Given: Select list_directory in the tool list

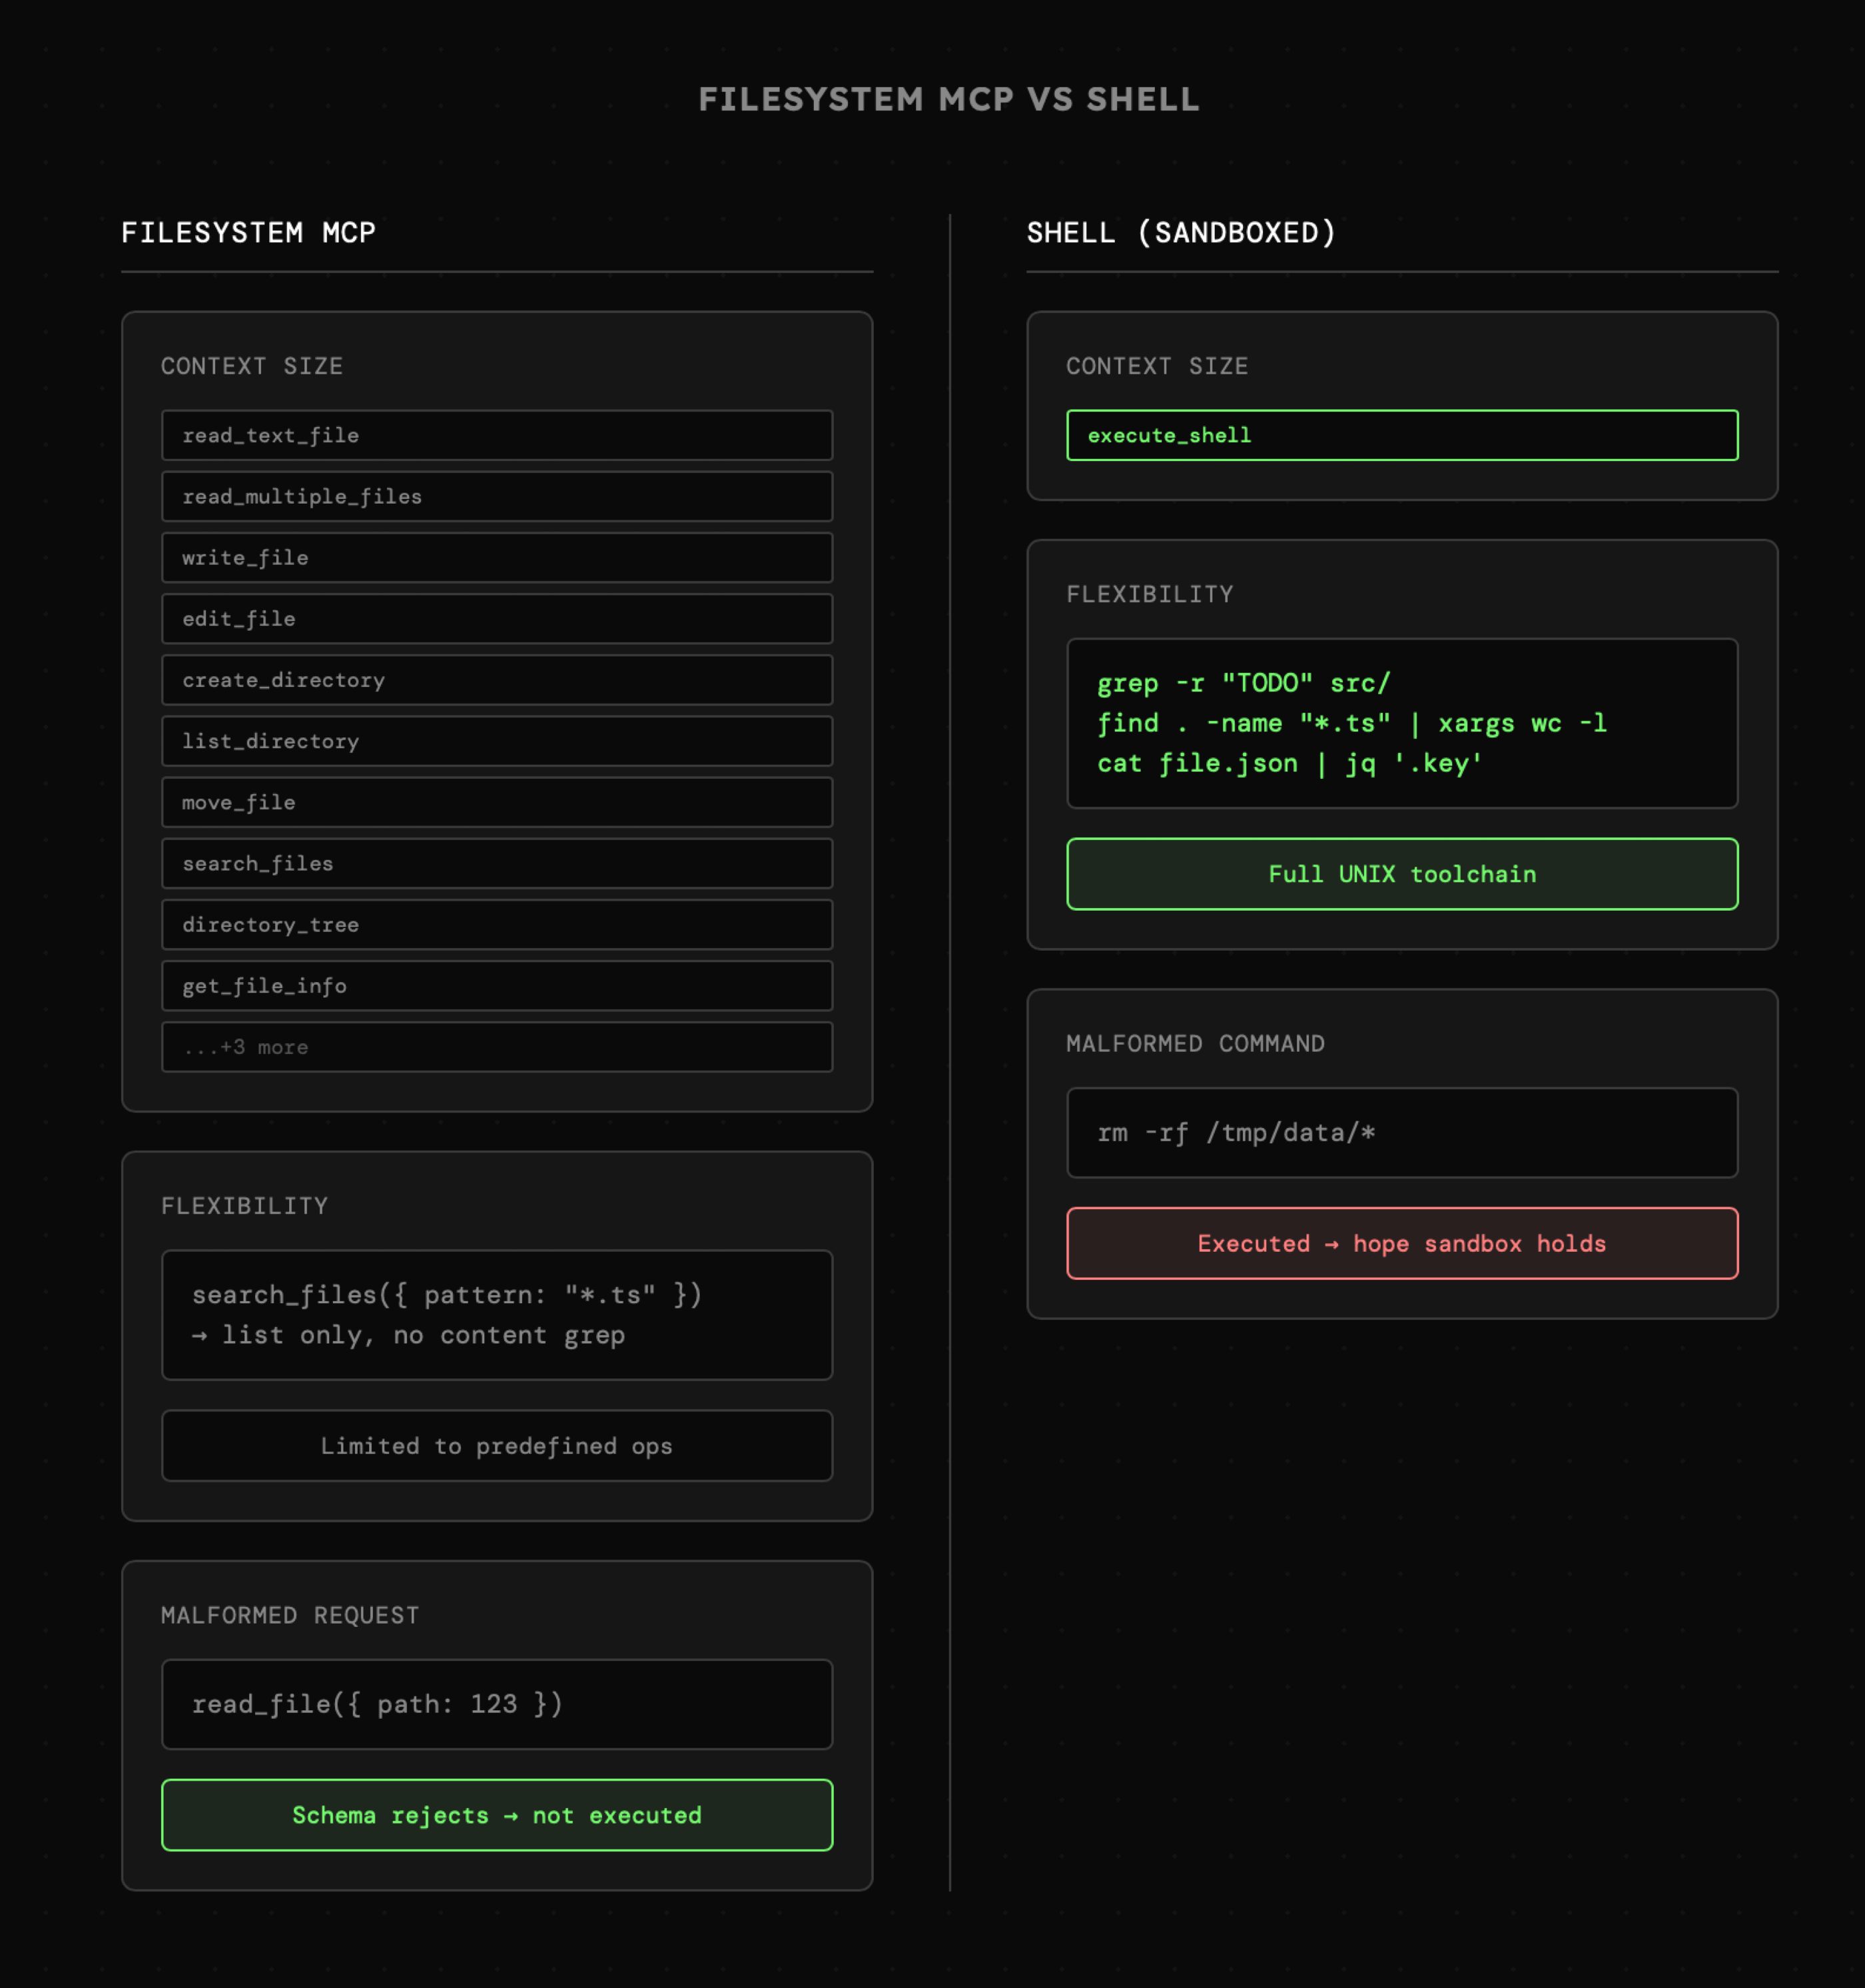Looking at the screenshot, I should click(497, 741).
